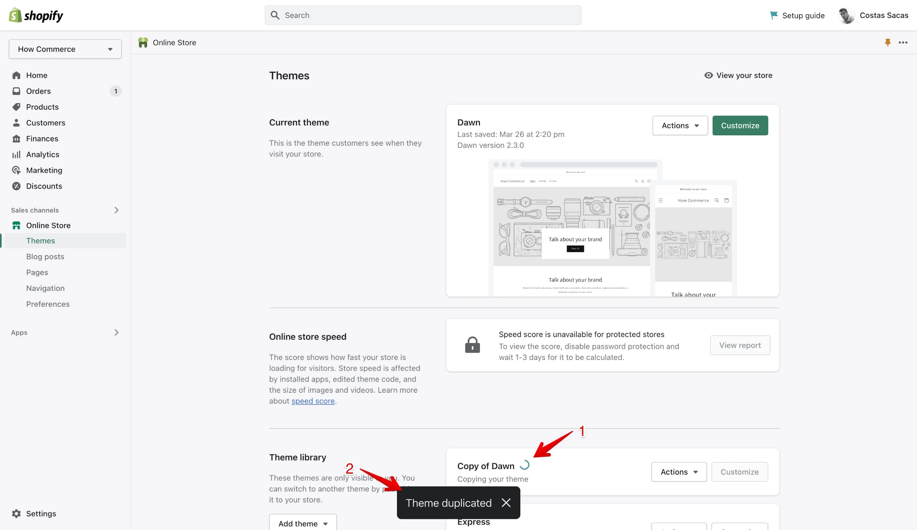Open the Customers menu item
917x530 pixels.
pos(46,123)
